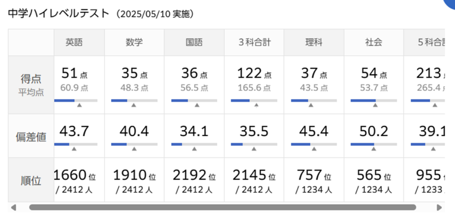Click the blue circle at top-right corner
Viewport: 455px width, 215px height.
[450, 4]
